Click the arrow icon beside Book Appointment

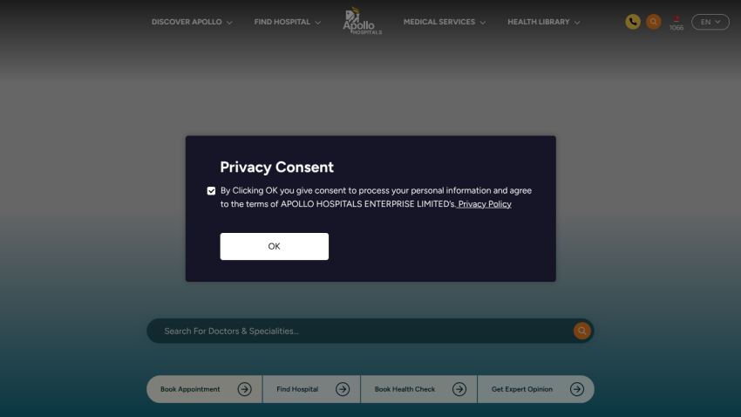(244, 389)
